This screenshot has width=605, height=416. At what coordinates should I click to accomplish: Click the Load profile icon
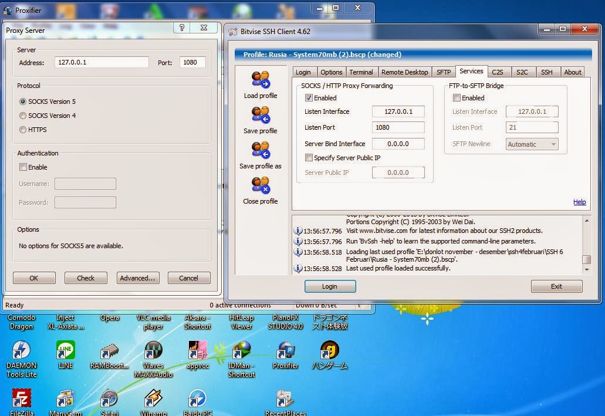(x=261, y=79)
